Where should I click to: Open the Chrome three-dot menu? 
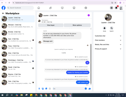(124, 3)
